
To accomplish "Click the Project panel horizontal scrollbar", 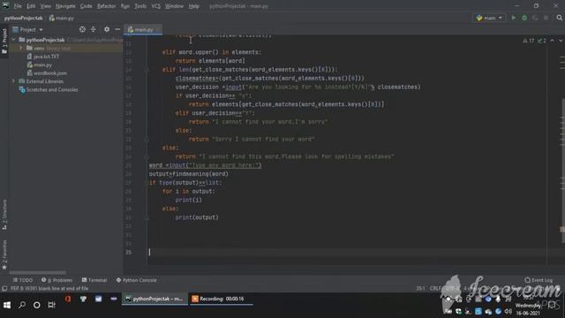I will pyautogui.click(x=37, y=273).
